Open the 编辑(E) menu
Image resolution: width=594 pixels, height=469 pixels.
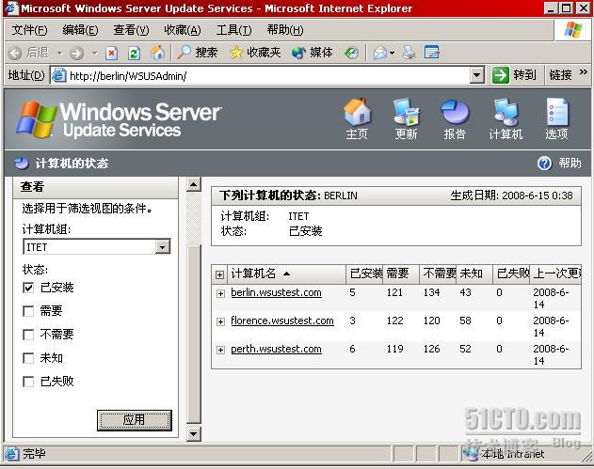tap(80, 30)
